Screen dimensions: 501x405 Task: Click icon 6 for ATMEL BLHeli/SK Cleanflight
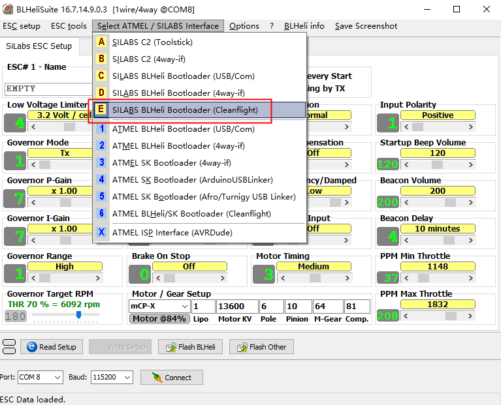[x=101, y=213]
